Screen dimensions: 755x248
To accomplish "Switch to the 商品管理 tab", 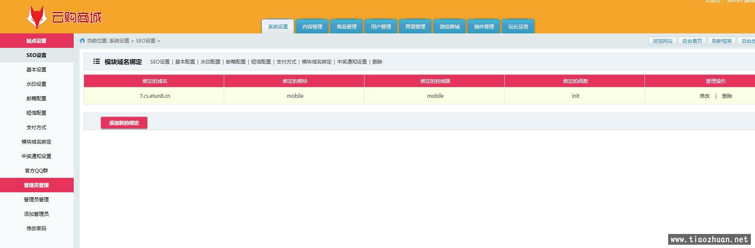I will click(x=347, y=27).
